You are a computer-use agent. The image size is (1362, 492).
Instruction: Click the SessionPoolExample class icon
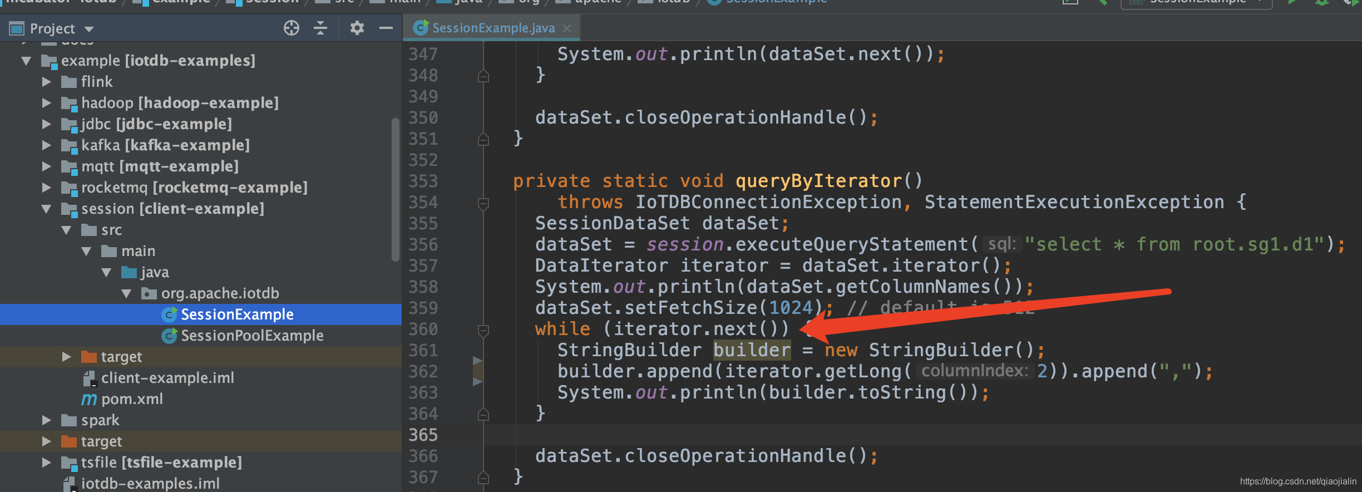pos(169,336)
